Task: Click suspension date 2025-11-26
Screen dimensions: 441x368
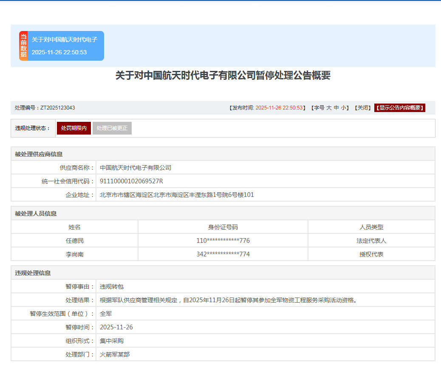Action: [116, 327]
